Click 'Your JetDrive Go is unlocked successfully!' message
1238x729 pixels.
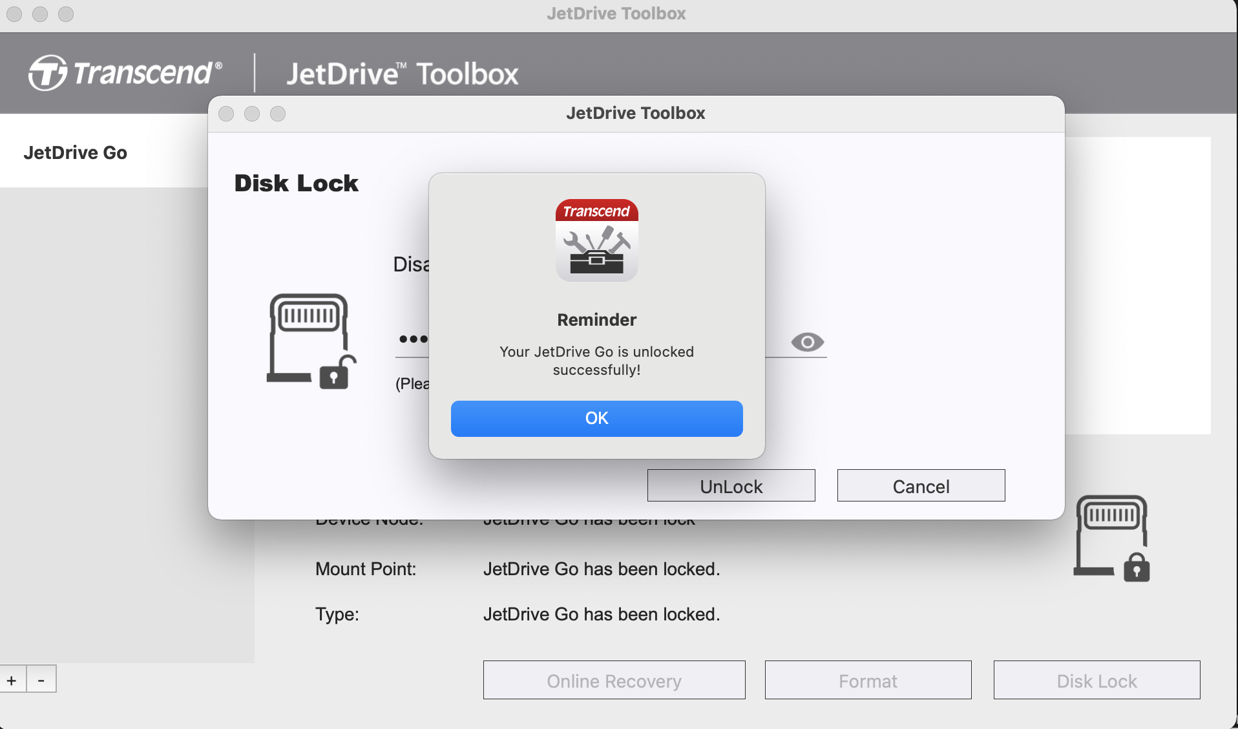tap(596, 361)
